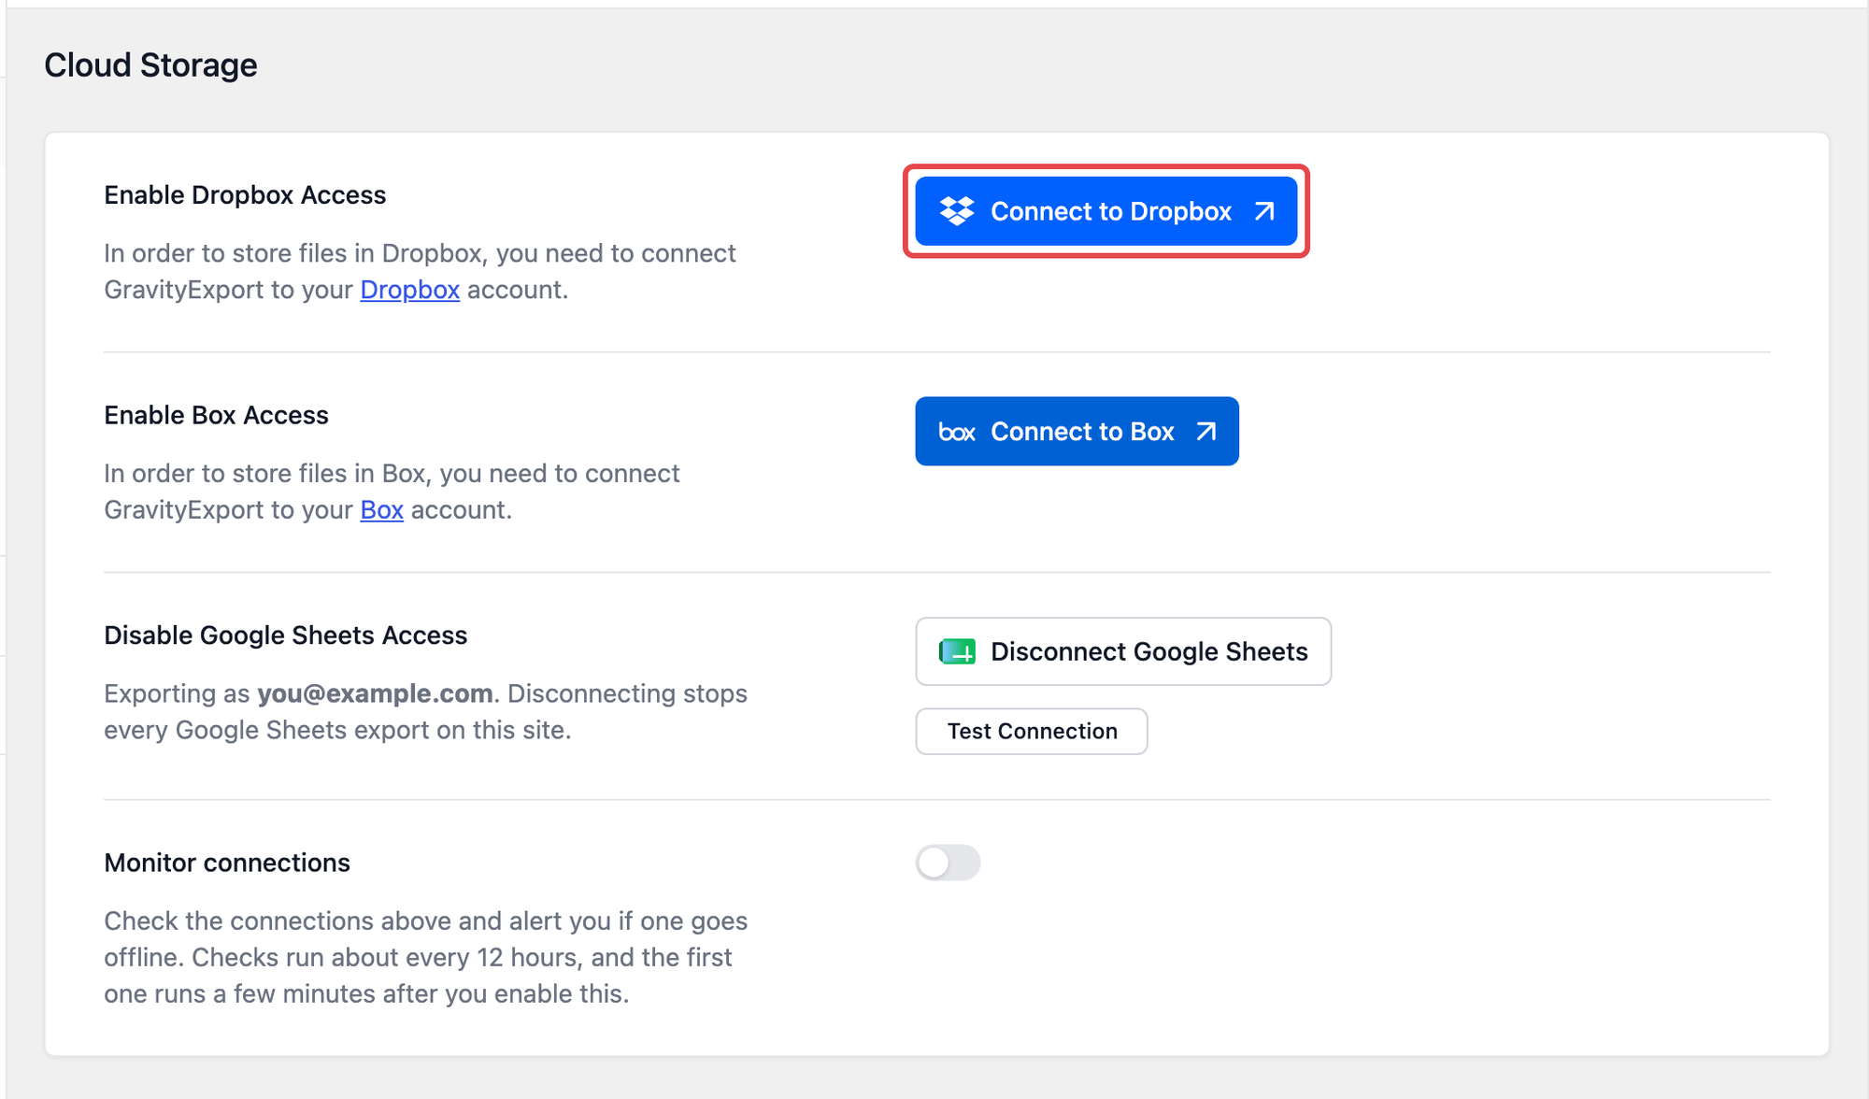This screenshot has height=1099, width=1869.
Task: Click the Dropbox logo icon in the button
Action: pos(956,211)
